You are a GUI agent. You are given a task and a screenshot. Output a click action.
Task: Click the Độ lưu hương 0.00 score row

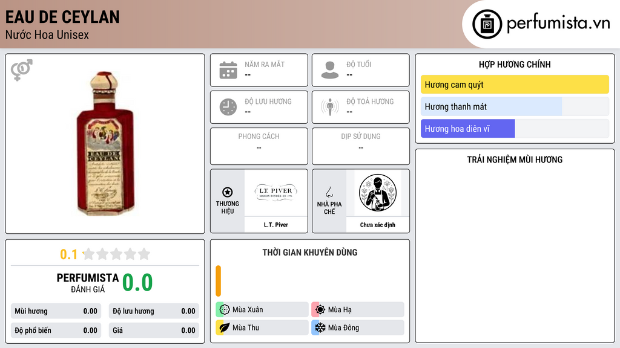(154, 311)
